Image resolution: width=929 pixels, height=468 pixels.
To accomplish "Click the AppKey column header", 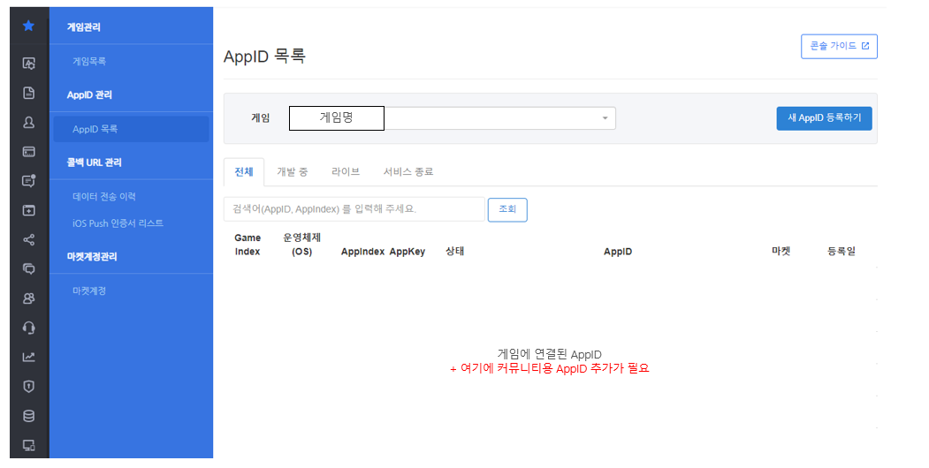I will 407,252.
